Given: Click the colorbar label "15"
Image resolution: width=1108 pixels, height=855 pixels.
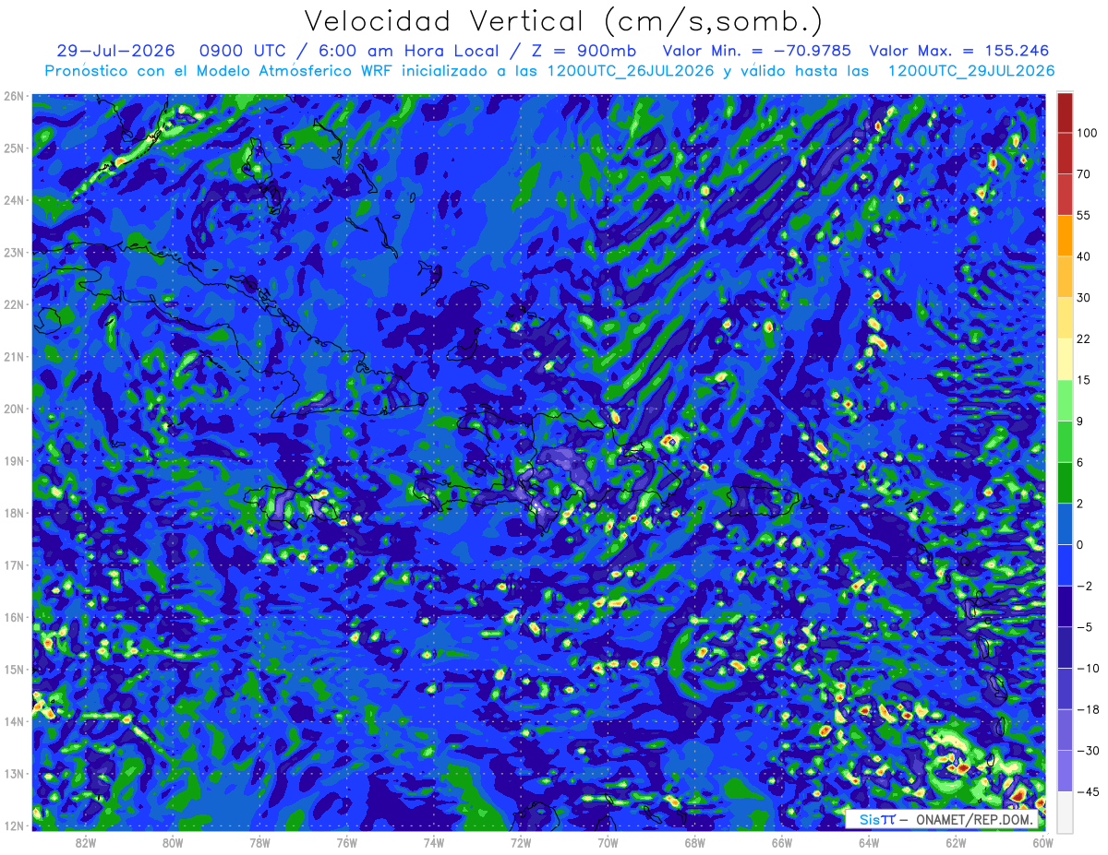Looking at the screenshot, I should pos(1084,380).
